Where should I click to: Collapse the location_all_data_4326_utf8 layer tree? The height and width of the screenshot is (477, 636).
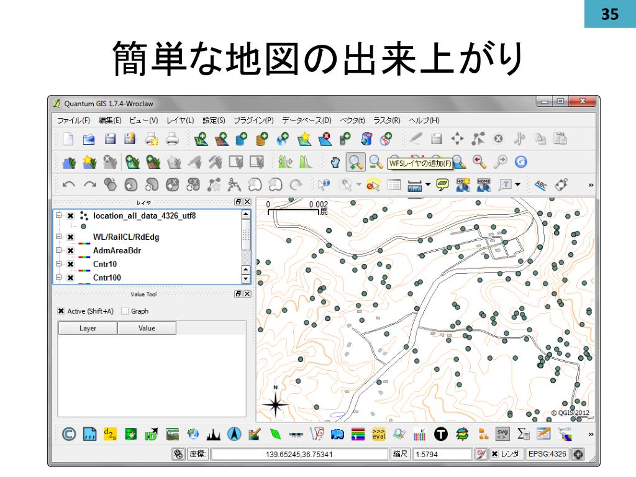click(59, 216)
